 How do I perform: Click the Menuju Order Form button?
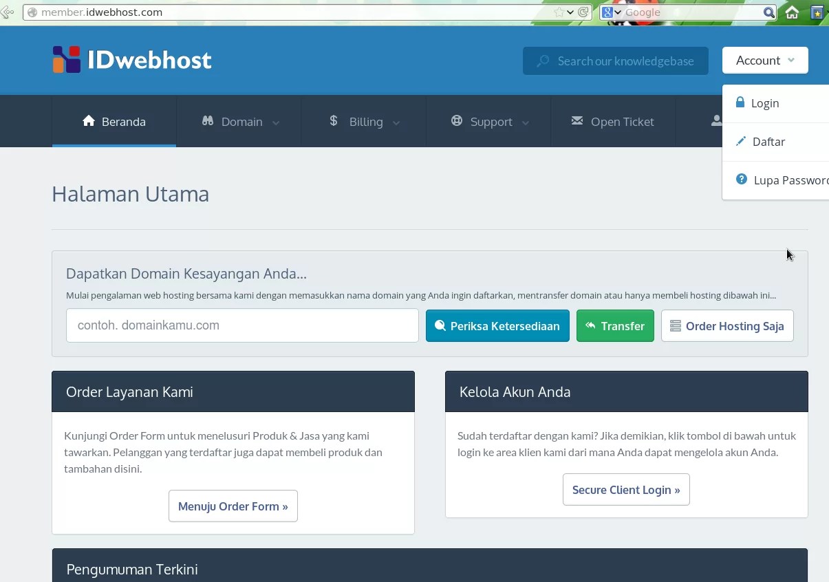click(x=233, y=505)
